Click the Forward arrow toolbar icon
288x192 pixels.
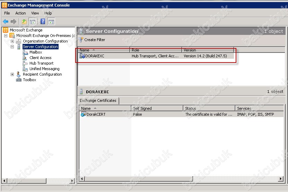pos(14,22)
